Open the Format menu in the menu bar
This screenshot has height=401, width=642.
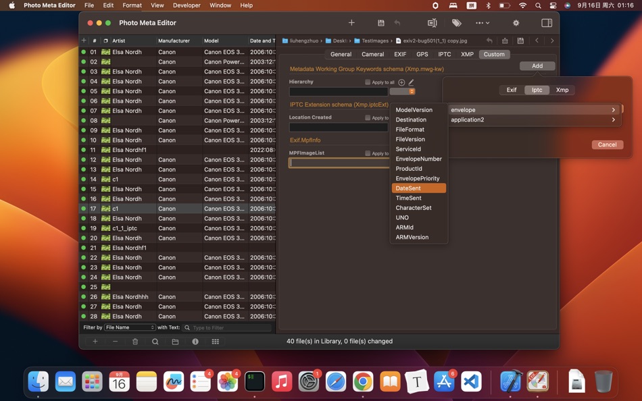[x=132, y=5]
